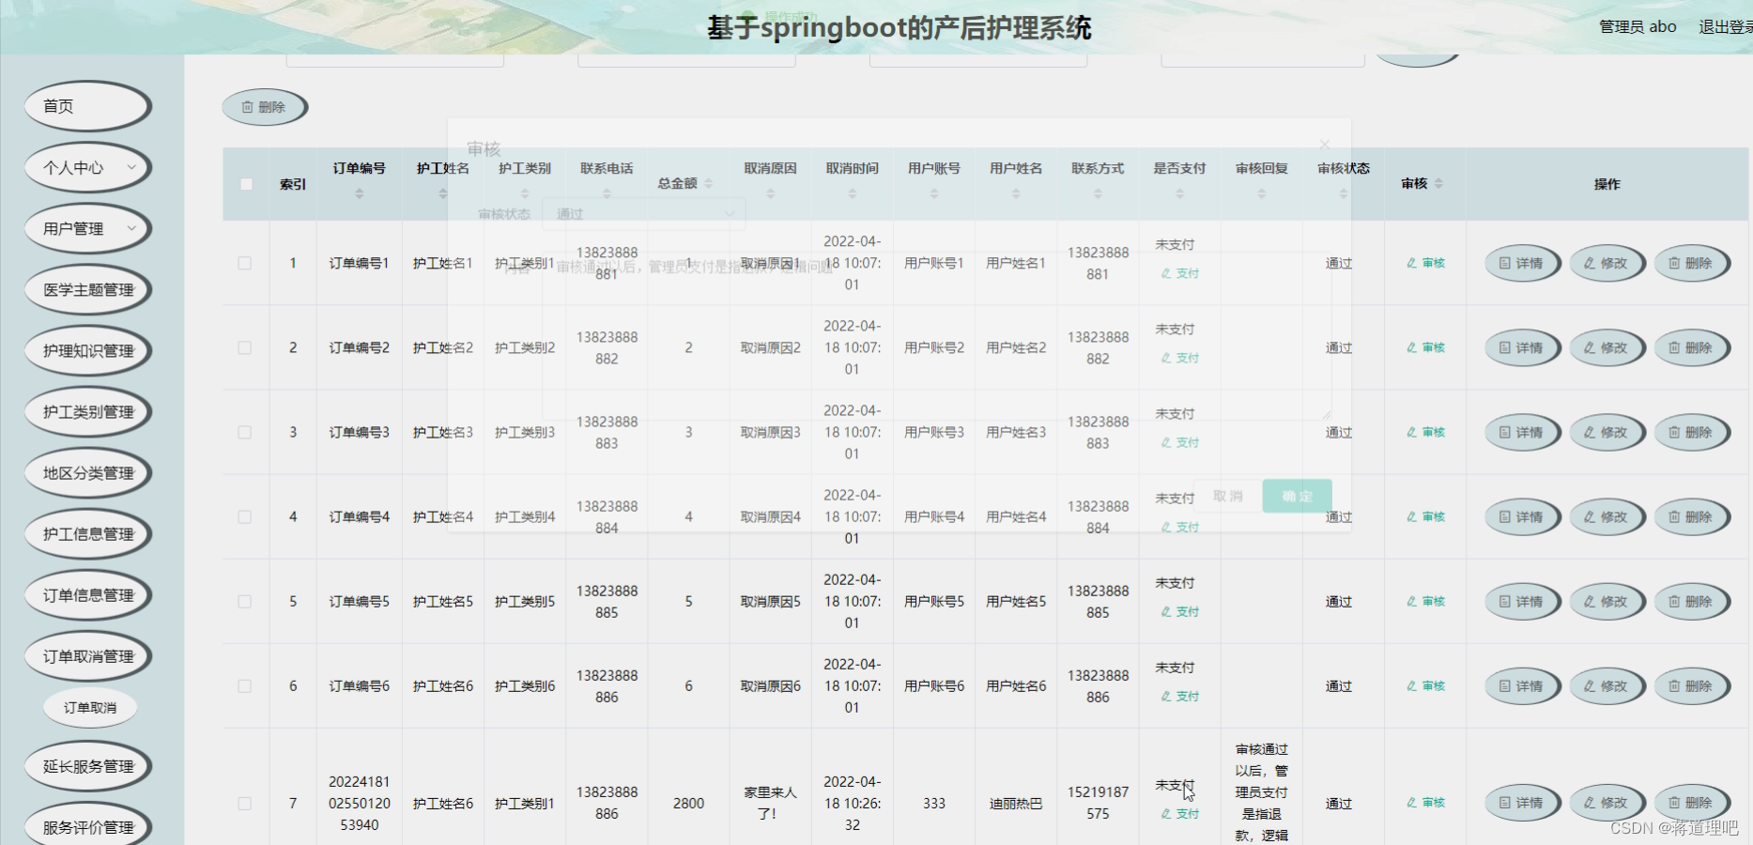Sort by the 审核 column arrows
The width and height of the screenshot is (1753, 845).
pyautogui.click(x=1438, y=183)
